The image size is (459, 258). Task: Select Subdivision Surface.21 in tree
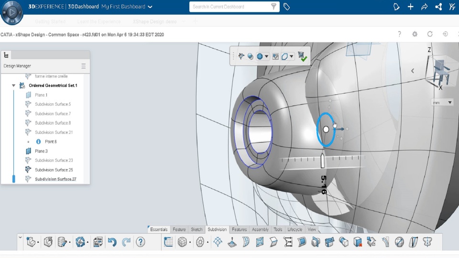(x=54, y=132)
